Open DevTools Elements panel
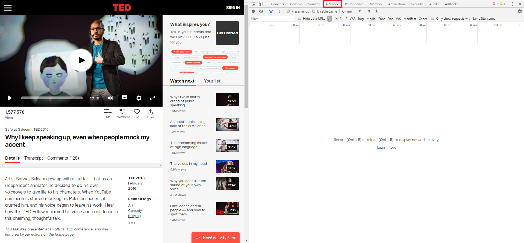The height and width of the screenshot is (243, 524). (277, 4)
